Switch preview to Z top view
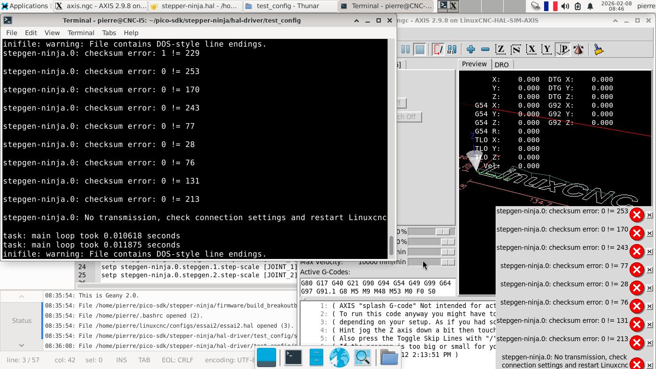656x369 pixels. pos(500,49)
